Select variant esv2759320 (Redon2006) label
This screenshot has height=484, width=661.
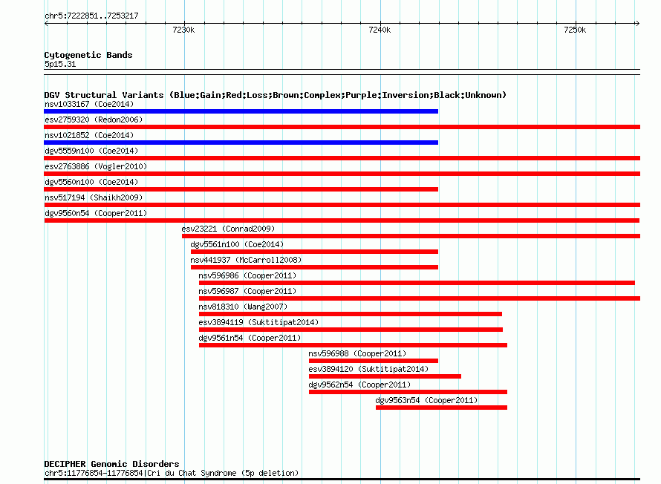[94, 120]
